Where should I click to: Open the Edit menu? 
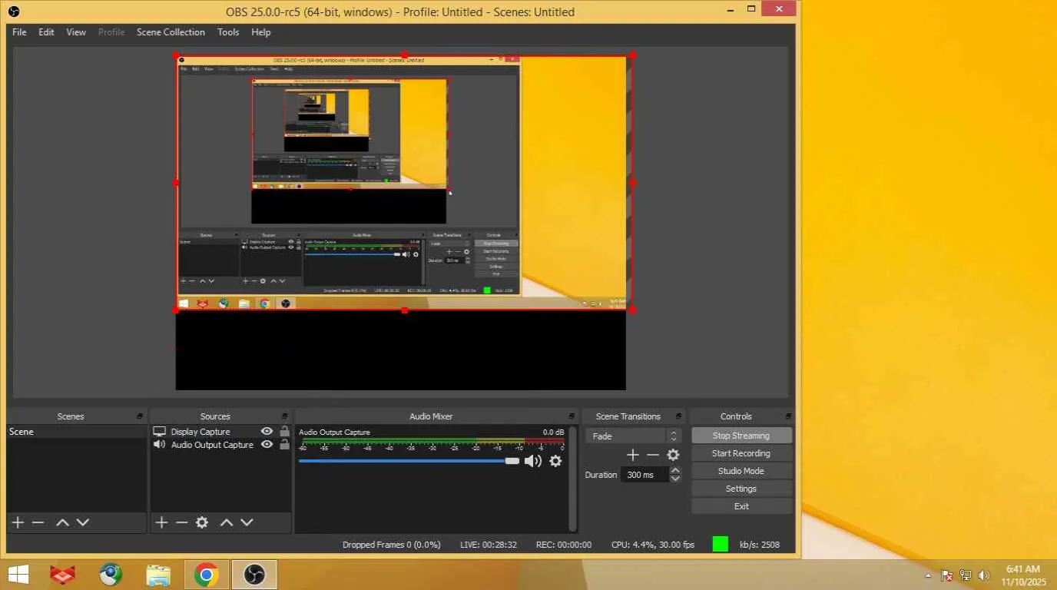(x=46, y=32)
